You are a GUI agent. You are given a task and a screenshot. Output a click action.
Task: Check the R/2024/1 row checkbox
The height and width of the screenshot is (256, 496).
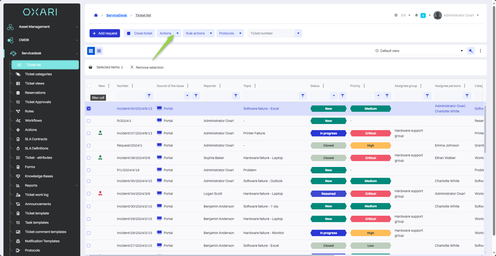click(89, 121)
